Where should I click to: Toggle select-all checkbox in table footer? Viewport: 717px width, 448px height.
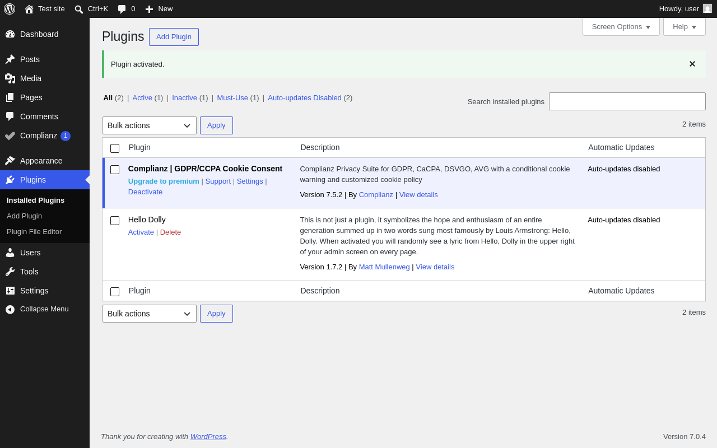click(x=115, y=292)
